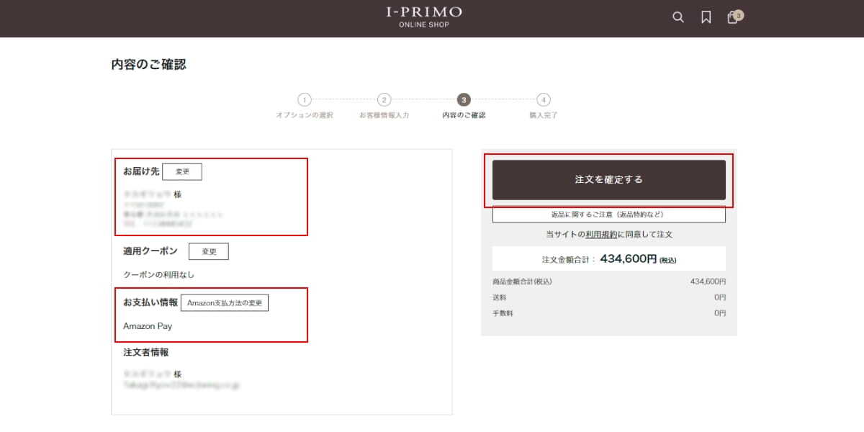
Task: Change the お届け先 delivery address
Action: 182,171
